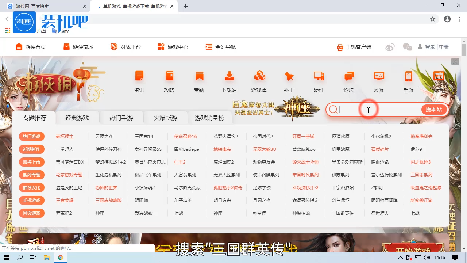This screenshot has width=467, height=263.
Task: Select the 即将上市 category button
Action: click(31, 162)
